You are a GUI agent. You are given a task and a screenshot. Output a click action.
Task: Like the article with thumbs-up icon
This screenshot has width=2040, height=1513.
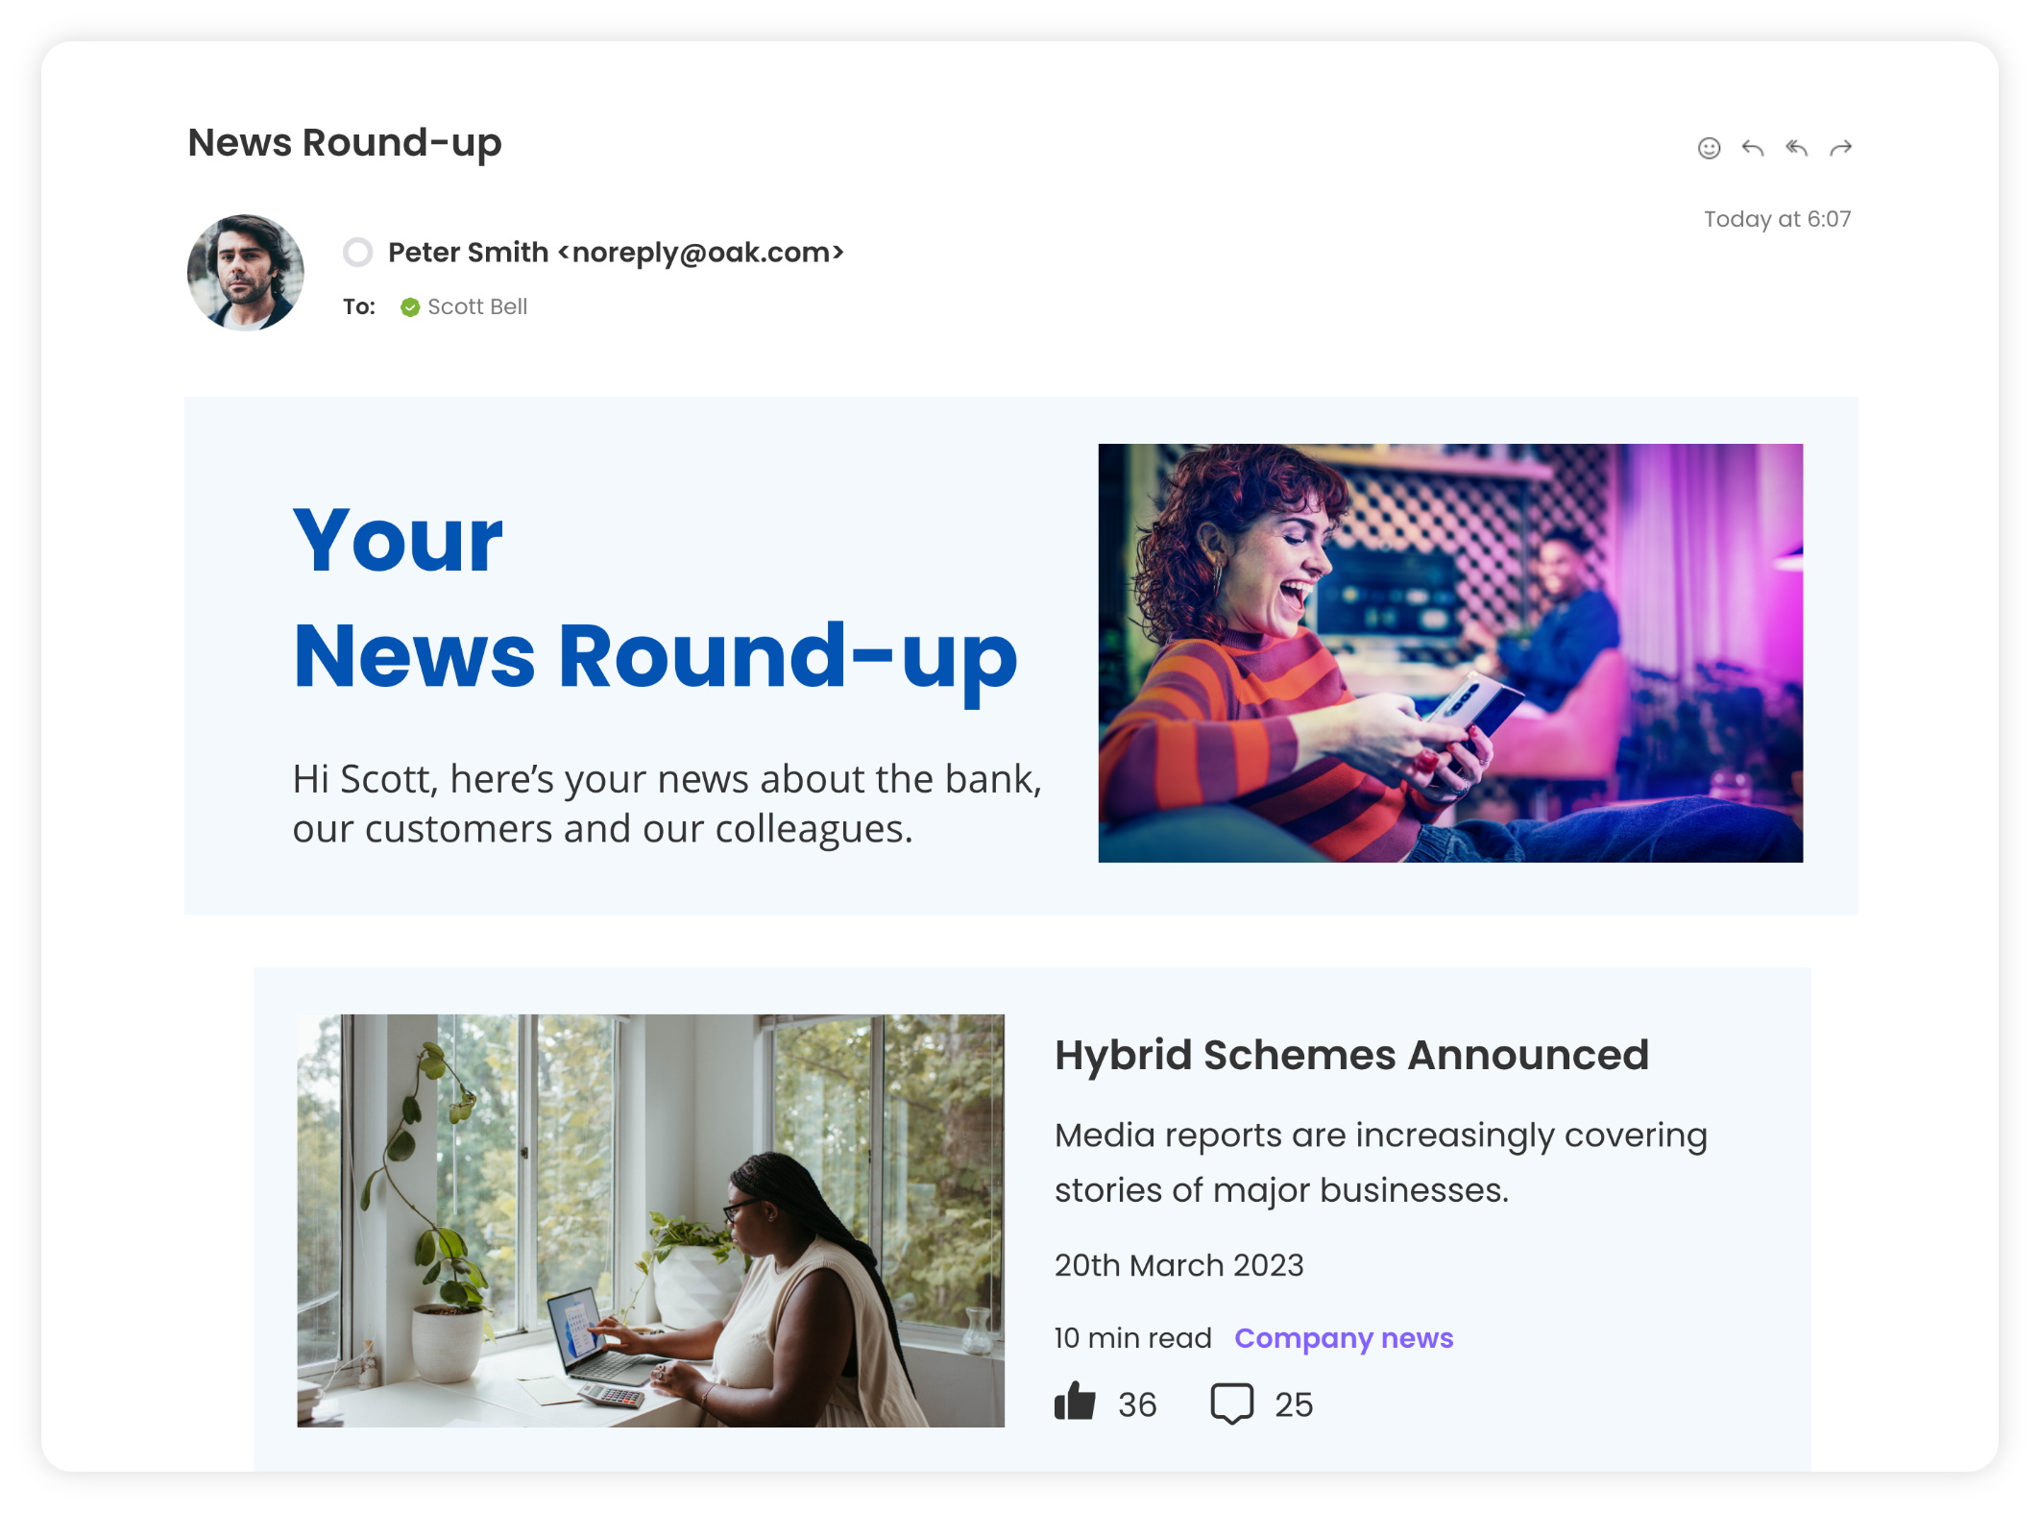coord(1075,1402)
